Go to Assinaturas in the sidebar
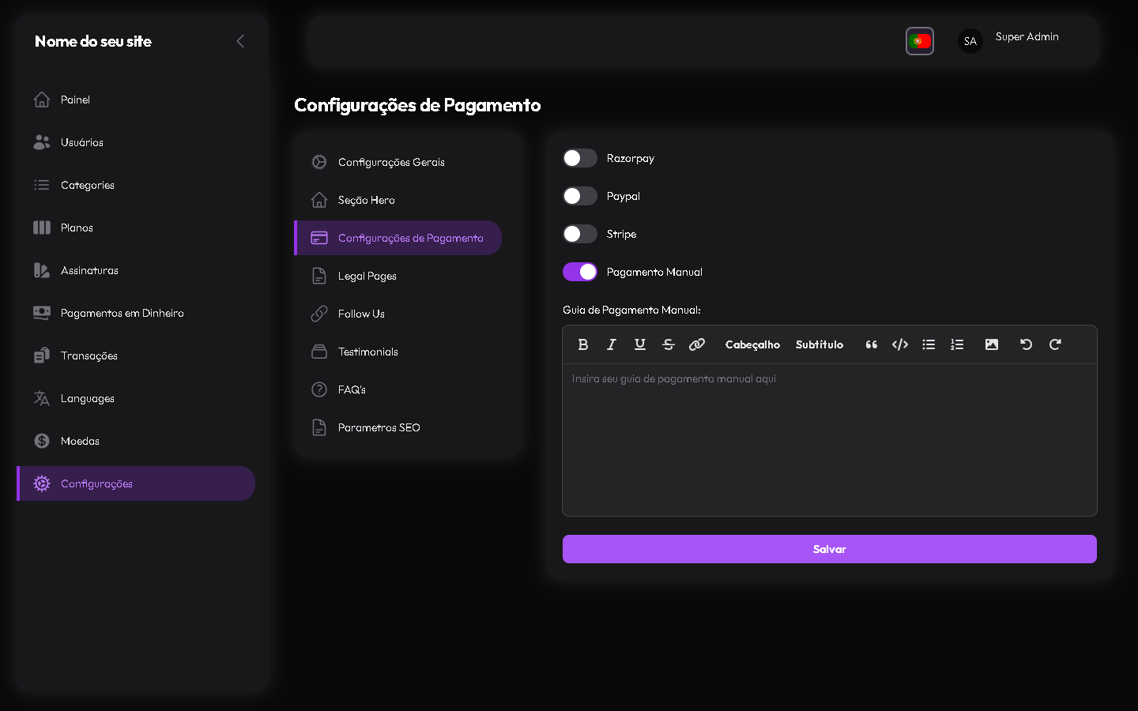This screenshot has height=711, width=1138. 89,270
